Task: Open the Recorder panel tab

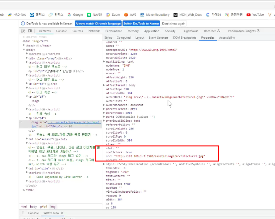Action: [x=212, y=31]
